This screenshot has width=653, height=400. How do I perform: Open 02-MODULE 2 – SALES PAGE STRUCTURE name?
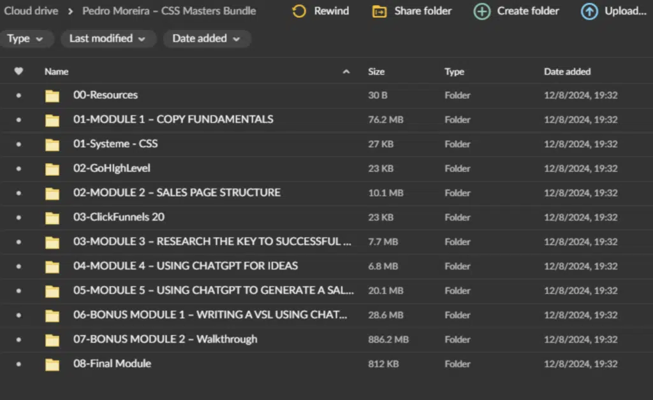[x=177, y=192]
